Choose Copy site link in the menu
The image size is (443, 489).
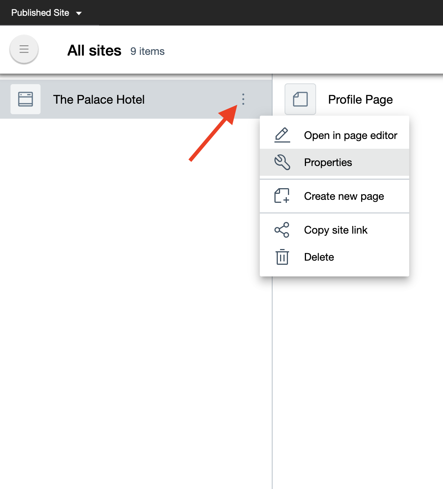coord(336,230)
